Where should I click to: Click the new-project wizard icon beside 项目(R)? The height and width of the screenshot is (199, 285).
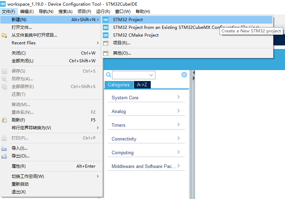pyautogui.click(x=106, y=43)
